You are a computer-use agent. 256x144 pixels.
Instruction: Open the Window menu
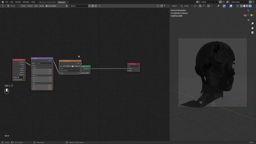pyautogui.click(x=26, y=2)
